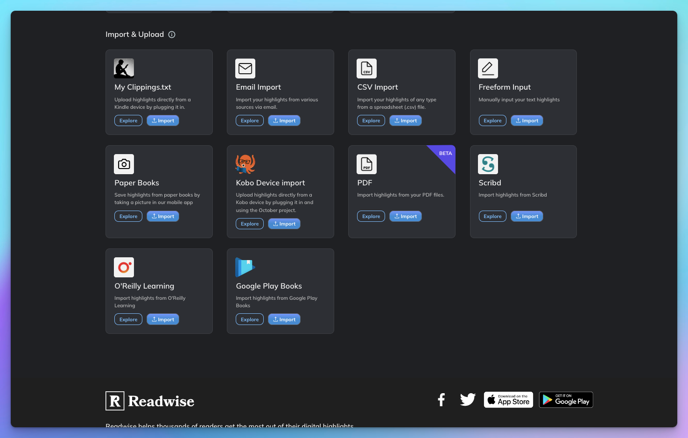Click the O'Reilly Learning logo icon

click(124, 267)
